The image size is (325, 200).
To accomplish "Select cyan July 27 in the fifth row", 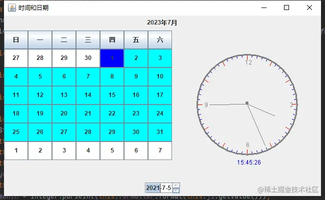I will 64,132.
